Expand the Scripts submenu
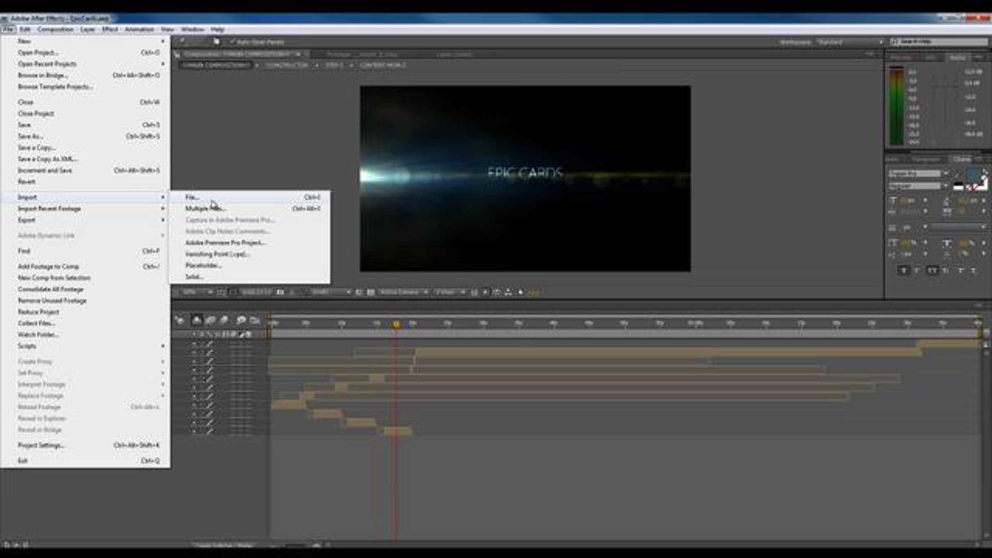This screenshot has width=992, height=558. [163, 346]
